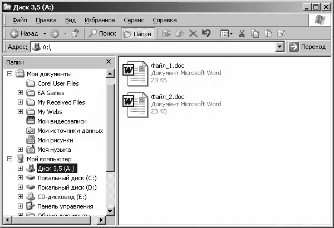Screen dimensions: 334x228
Task: Click the Delete X icon in toolbar
Action: (193, 33)
